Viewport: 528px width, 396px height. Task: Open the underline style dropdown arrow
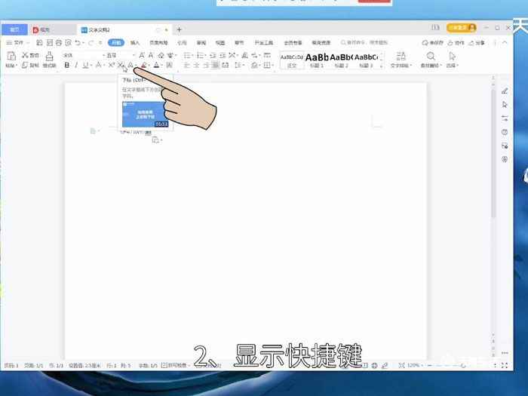[91, 66]
